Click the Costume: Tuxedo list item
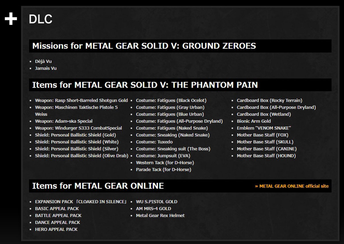344x244 pixels. [154, 142]
